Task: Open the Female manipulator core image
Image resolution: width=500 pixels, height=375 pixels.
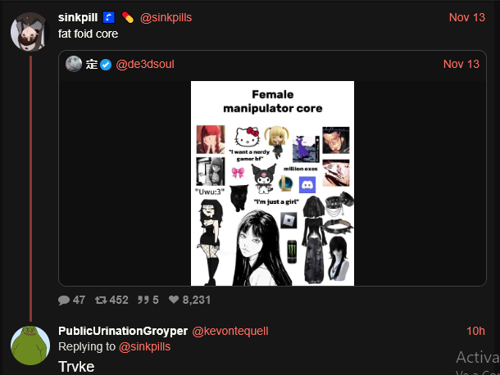Action: [x=272, y=183]
